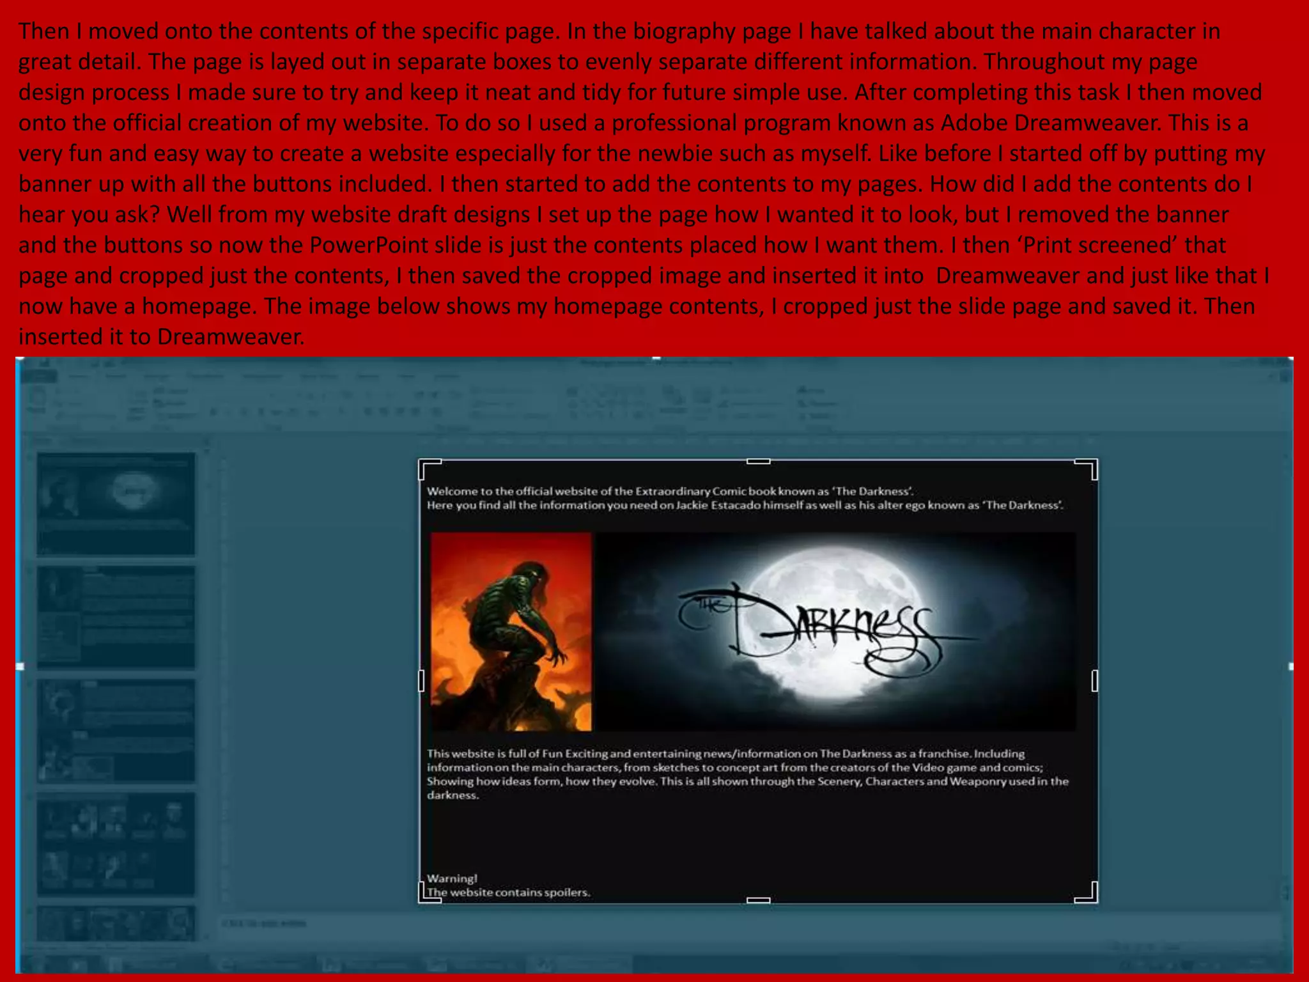Click the 'This website is full of Fun' paragraph
Screen dimensions: 1309x982
tap(748, 774)
